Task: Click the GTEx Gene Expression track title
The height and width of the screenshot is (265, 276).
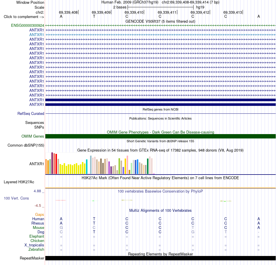Action: point(160,150)
